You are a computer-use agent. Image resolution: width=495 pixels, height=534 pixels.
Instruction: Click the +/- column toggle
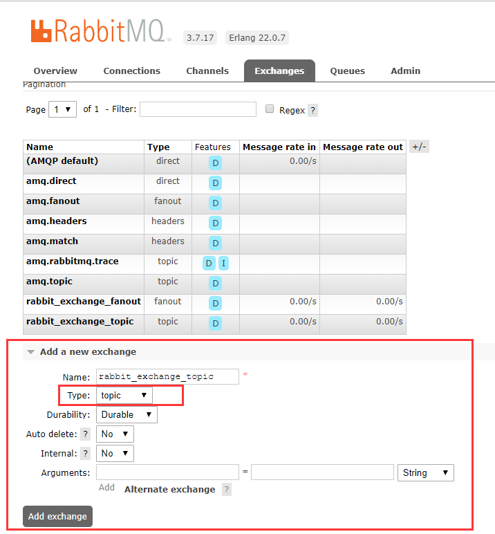coord(419,147)
